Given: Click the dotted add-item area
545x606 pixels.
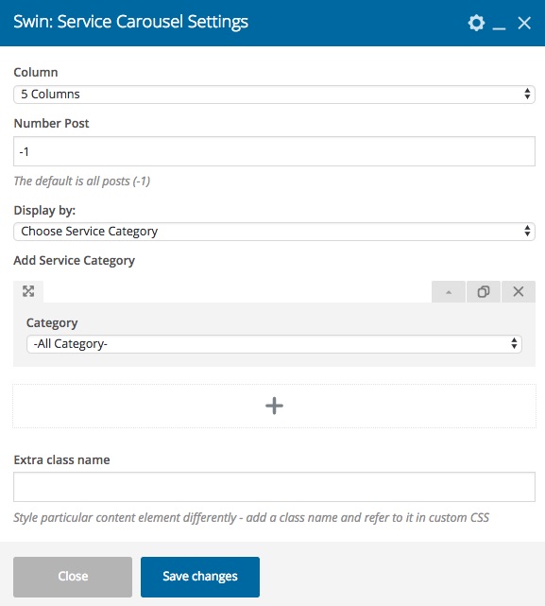Looking at the screenshot, I should coord(274,407).
